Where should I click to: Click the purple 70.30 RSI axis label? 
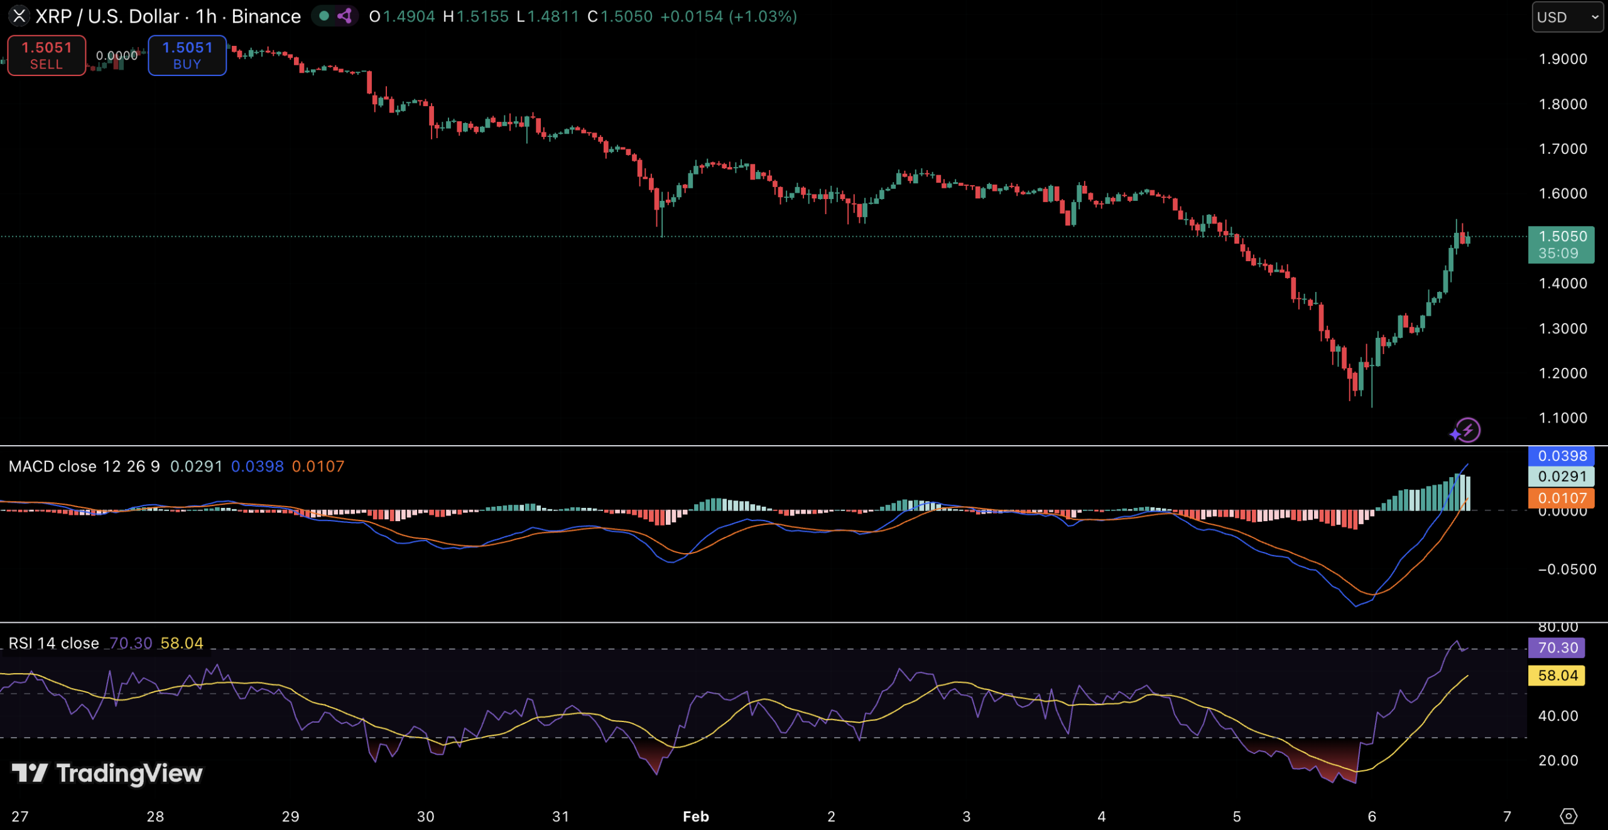click(x=1556, y=647)
